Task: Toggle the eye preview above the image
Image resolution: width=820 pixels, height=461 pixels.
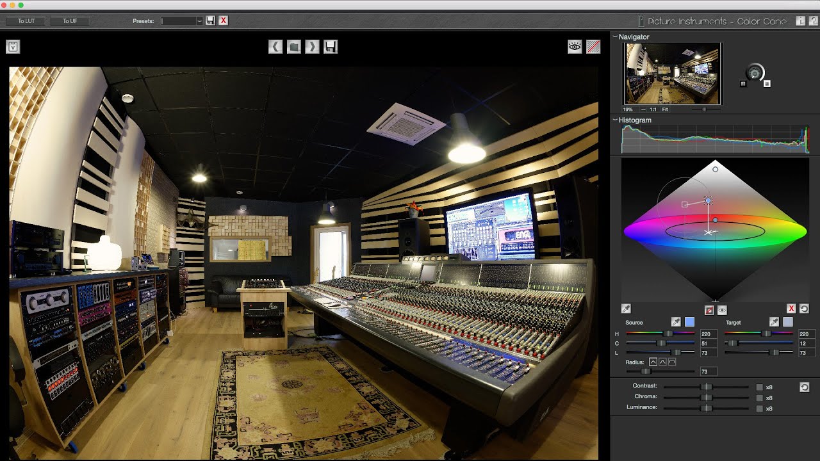Action: pyautogui.click(x=575, y=47)
